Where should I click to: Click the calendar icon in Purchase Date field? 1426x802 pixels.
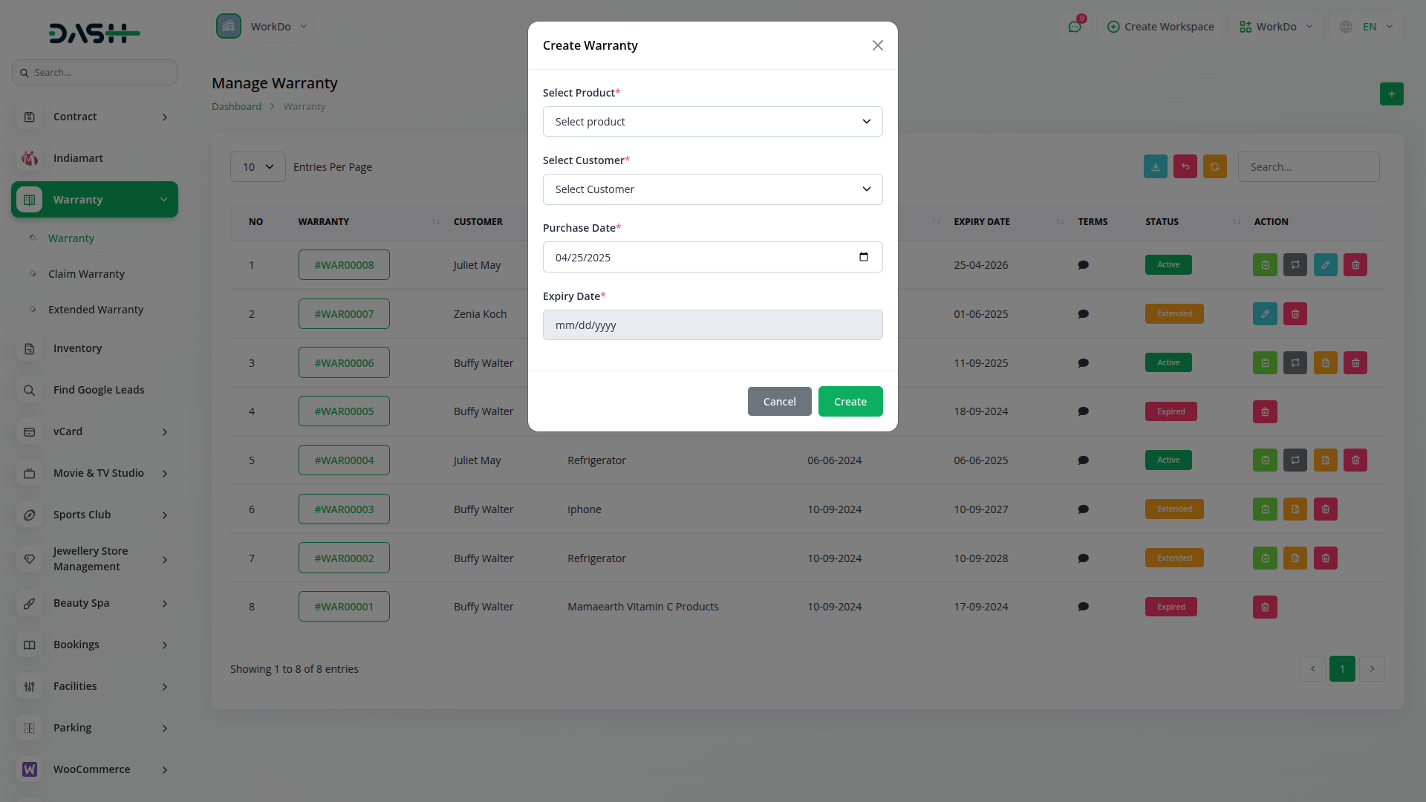[x=863, y=257]
